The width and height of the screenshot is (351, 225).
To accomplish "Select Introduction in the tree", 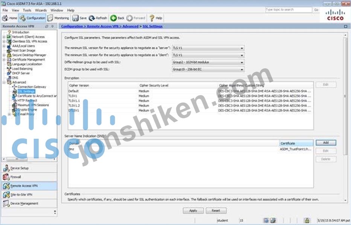I will click(x=20, y=32).
